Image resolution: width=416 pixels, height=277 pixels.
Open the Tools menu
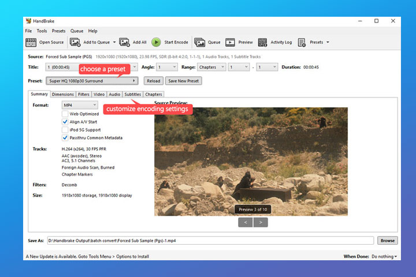(x=42, y=31)
